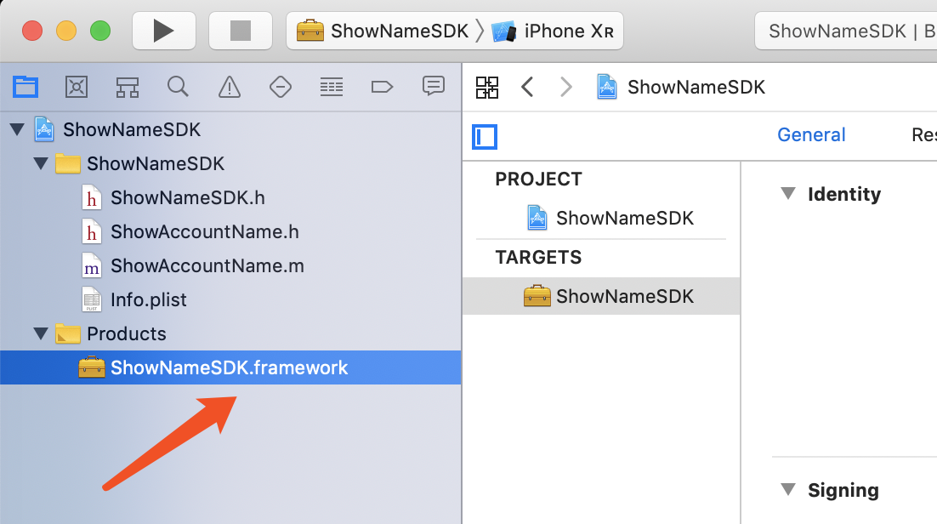Collapse the ShowNameSDK folder group
The height and width of the screenshot is (524, 937).
coord(41,163)
